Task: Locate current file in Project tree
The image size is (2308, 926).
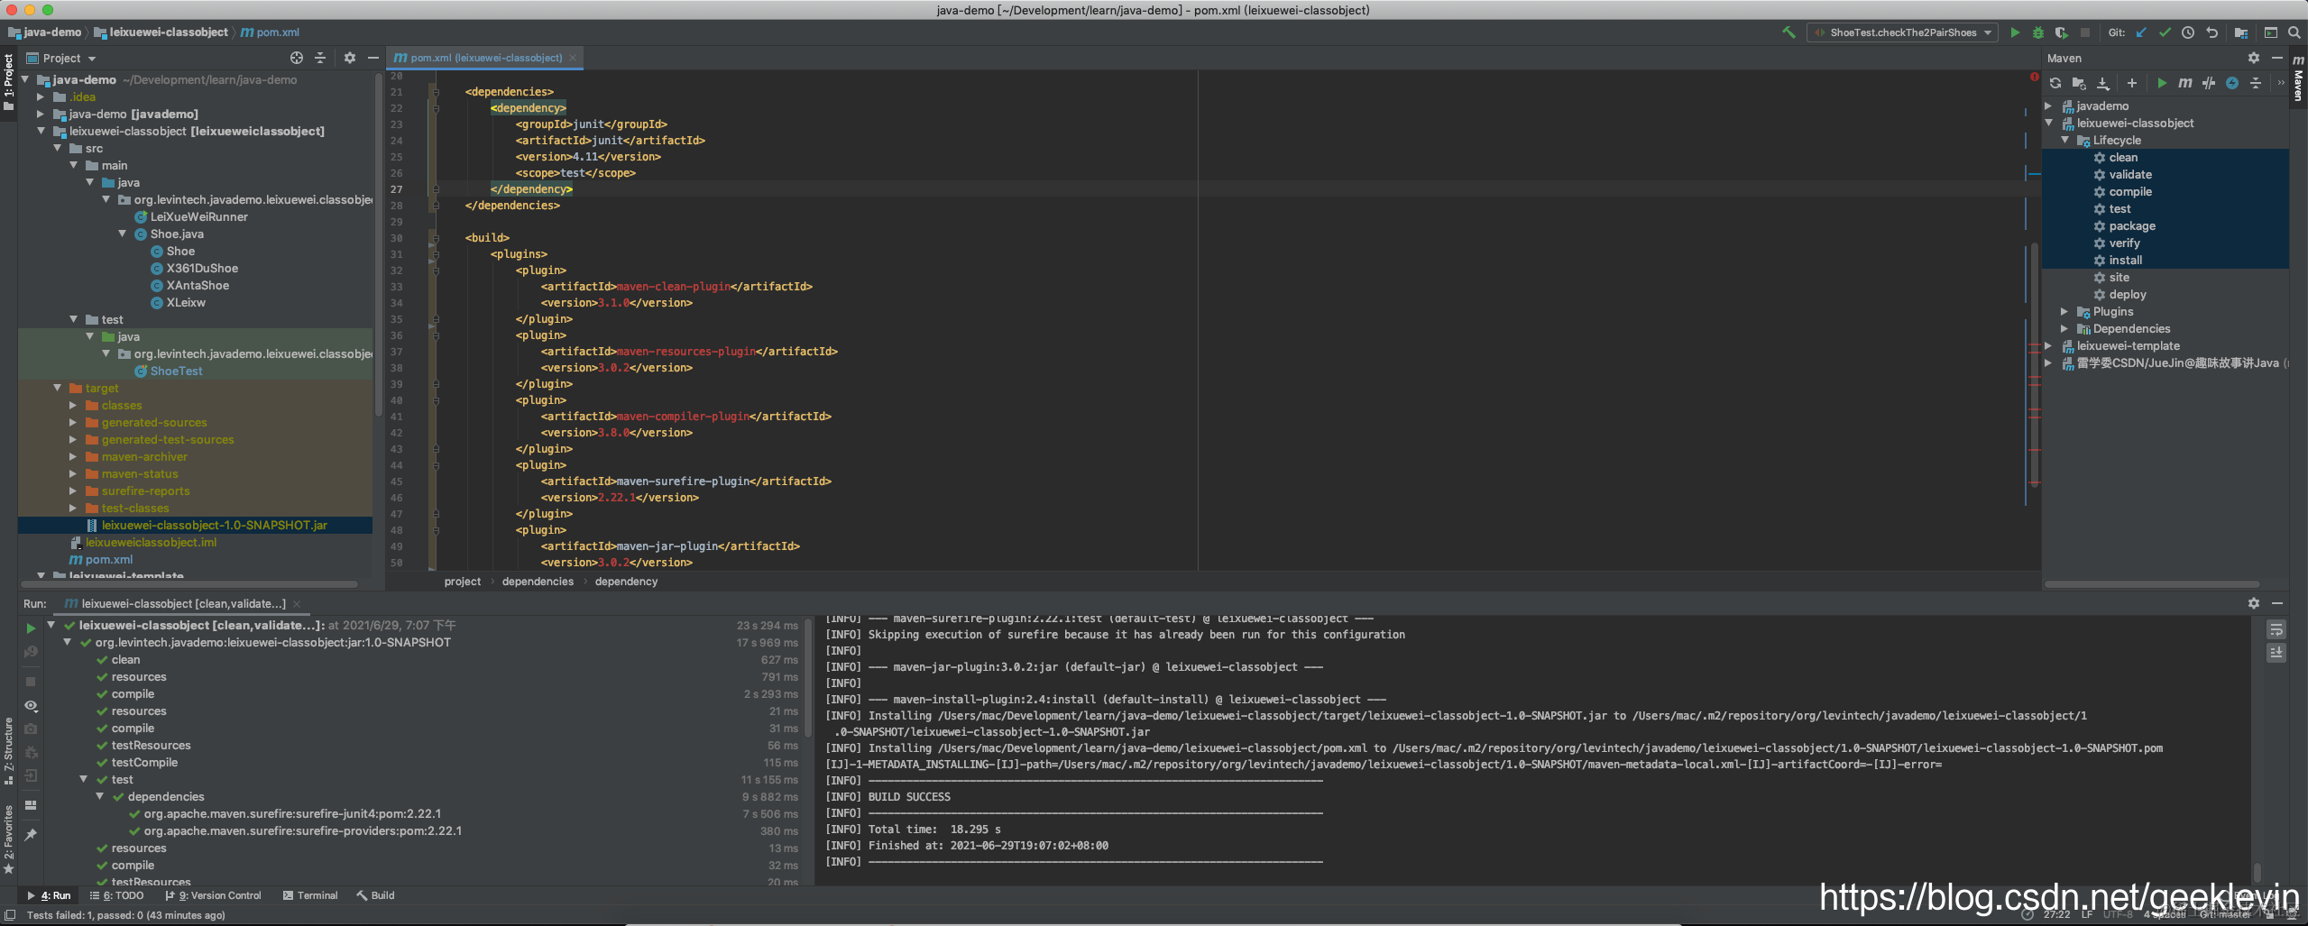Action: click(297, 58)
